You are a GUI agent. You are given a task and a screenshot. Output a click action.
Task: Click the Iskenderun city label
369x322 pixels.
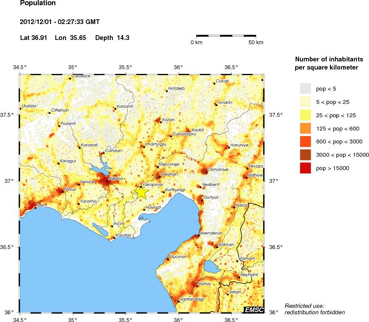pyautogui.click(x=211, y=233)
